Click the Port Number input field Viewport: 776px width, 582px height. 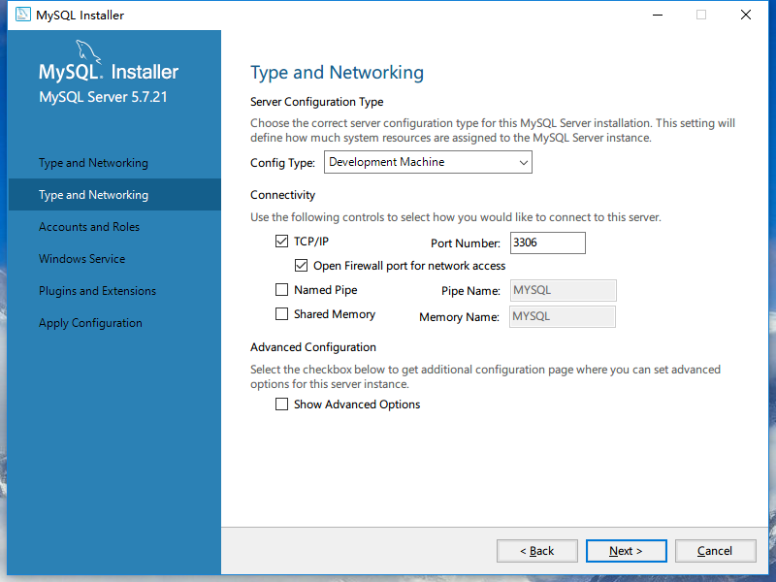point(547,242)
